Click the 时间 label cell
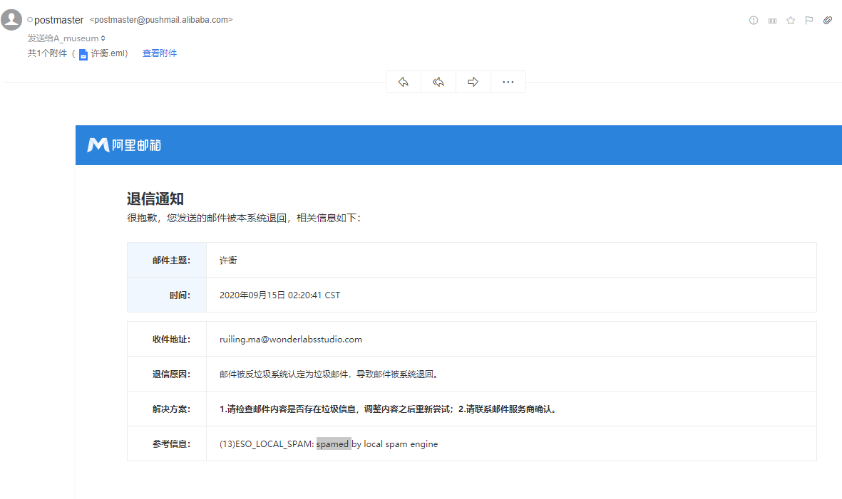This screenshot has height=499, width=842. (167, 295)
